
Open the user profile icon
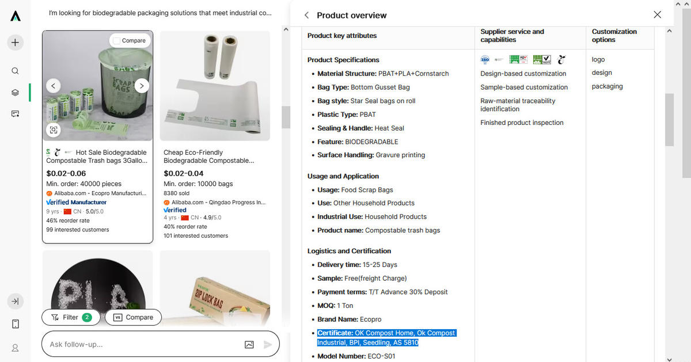(16, 348)
